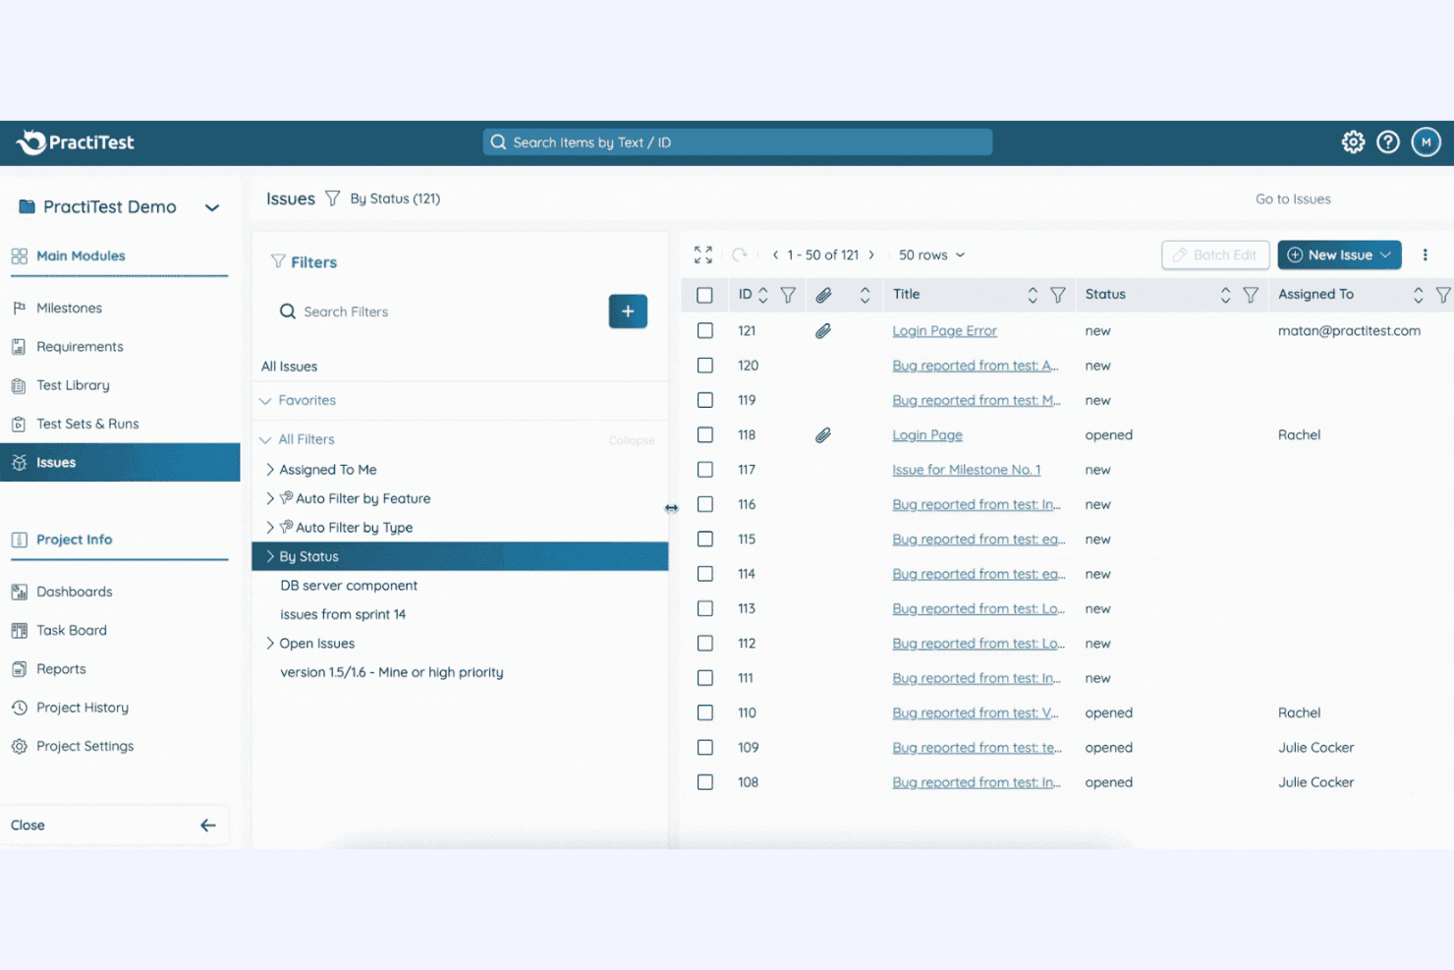The image size is (1454, 970).
Task: Open the Requirements module
Action: tap(80, 347)
